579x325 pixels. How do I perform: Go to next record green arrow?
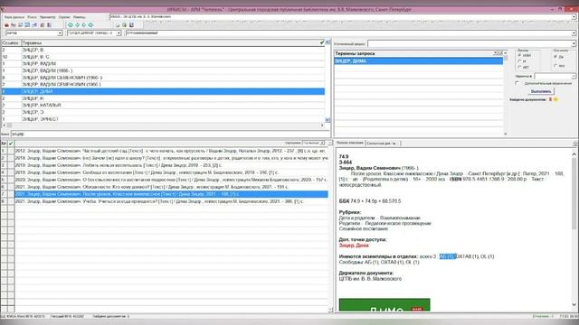[84, 25]
